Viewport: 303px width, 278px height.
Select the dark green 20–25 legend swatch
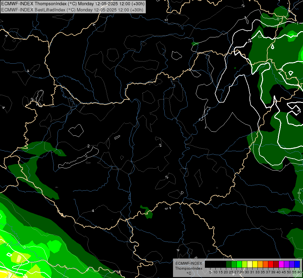click(229, 264)
